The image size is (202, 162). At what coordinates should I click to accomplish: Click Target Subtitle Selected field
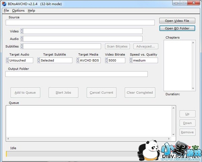(56, 60)
